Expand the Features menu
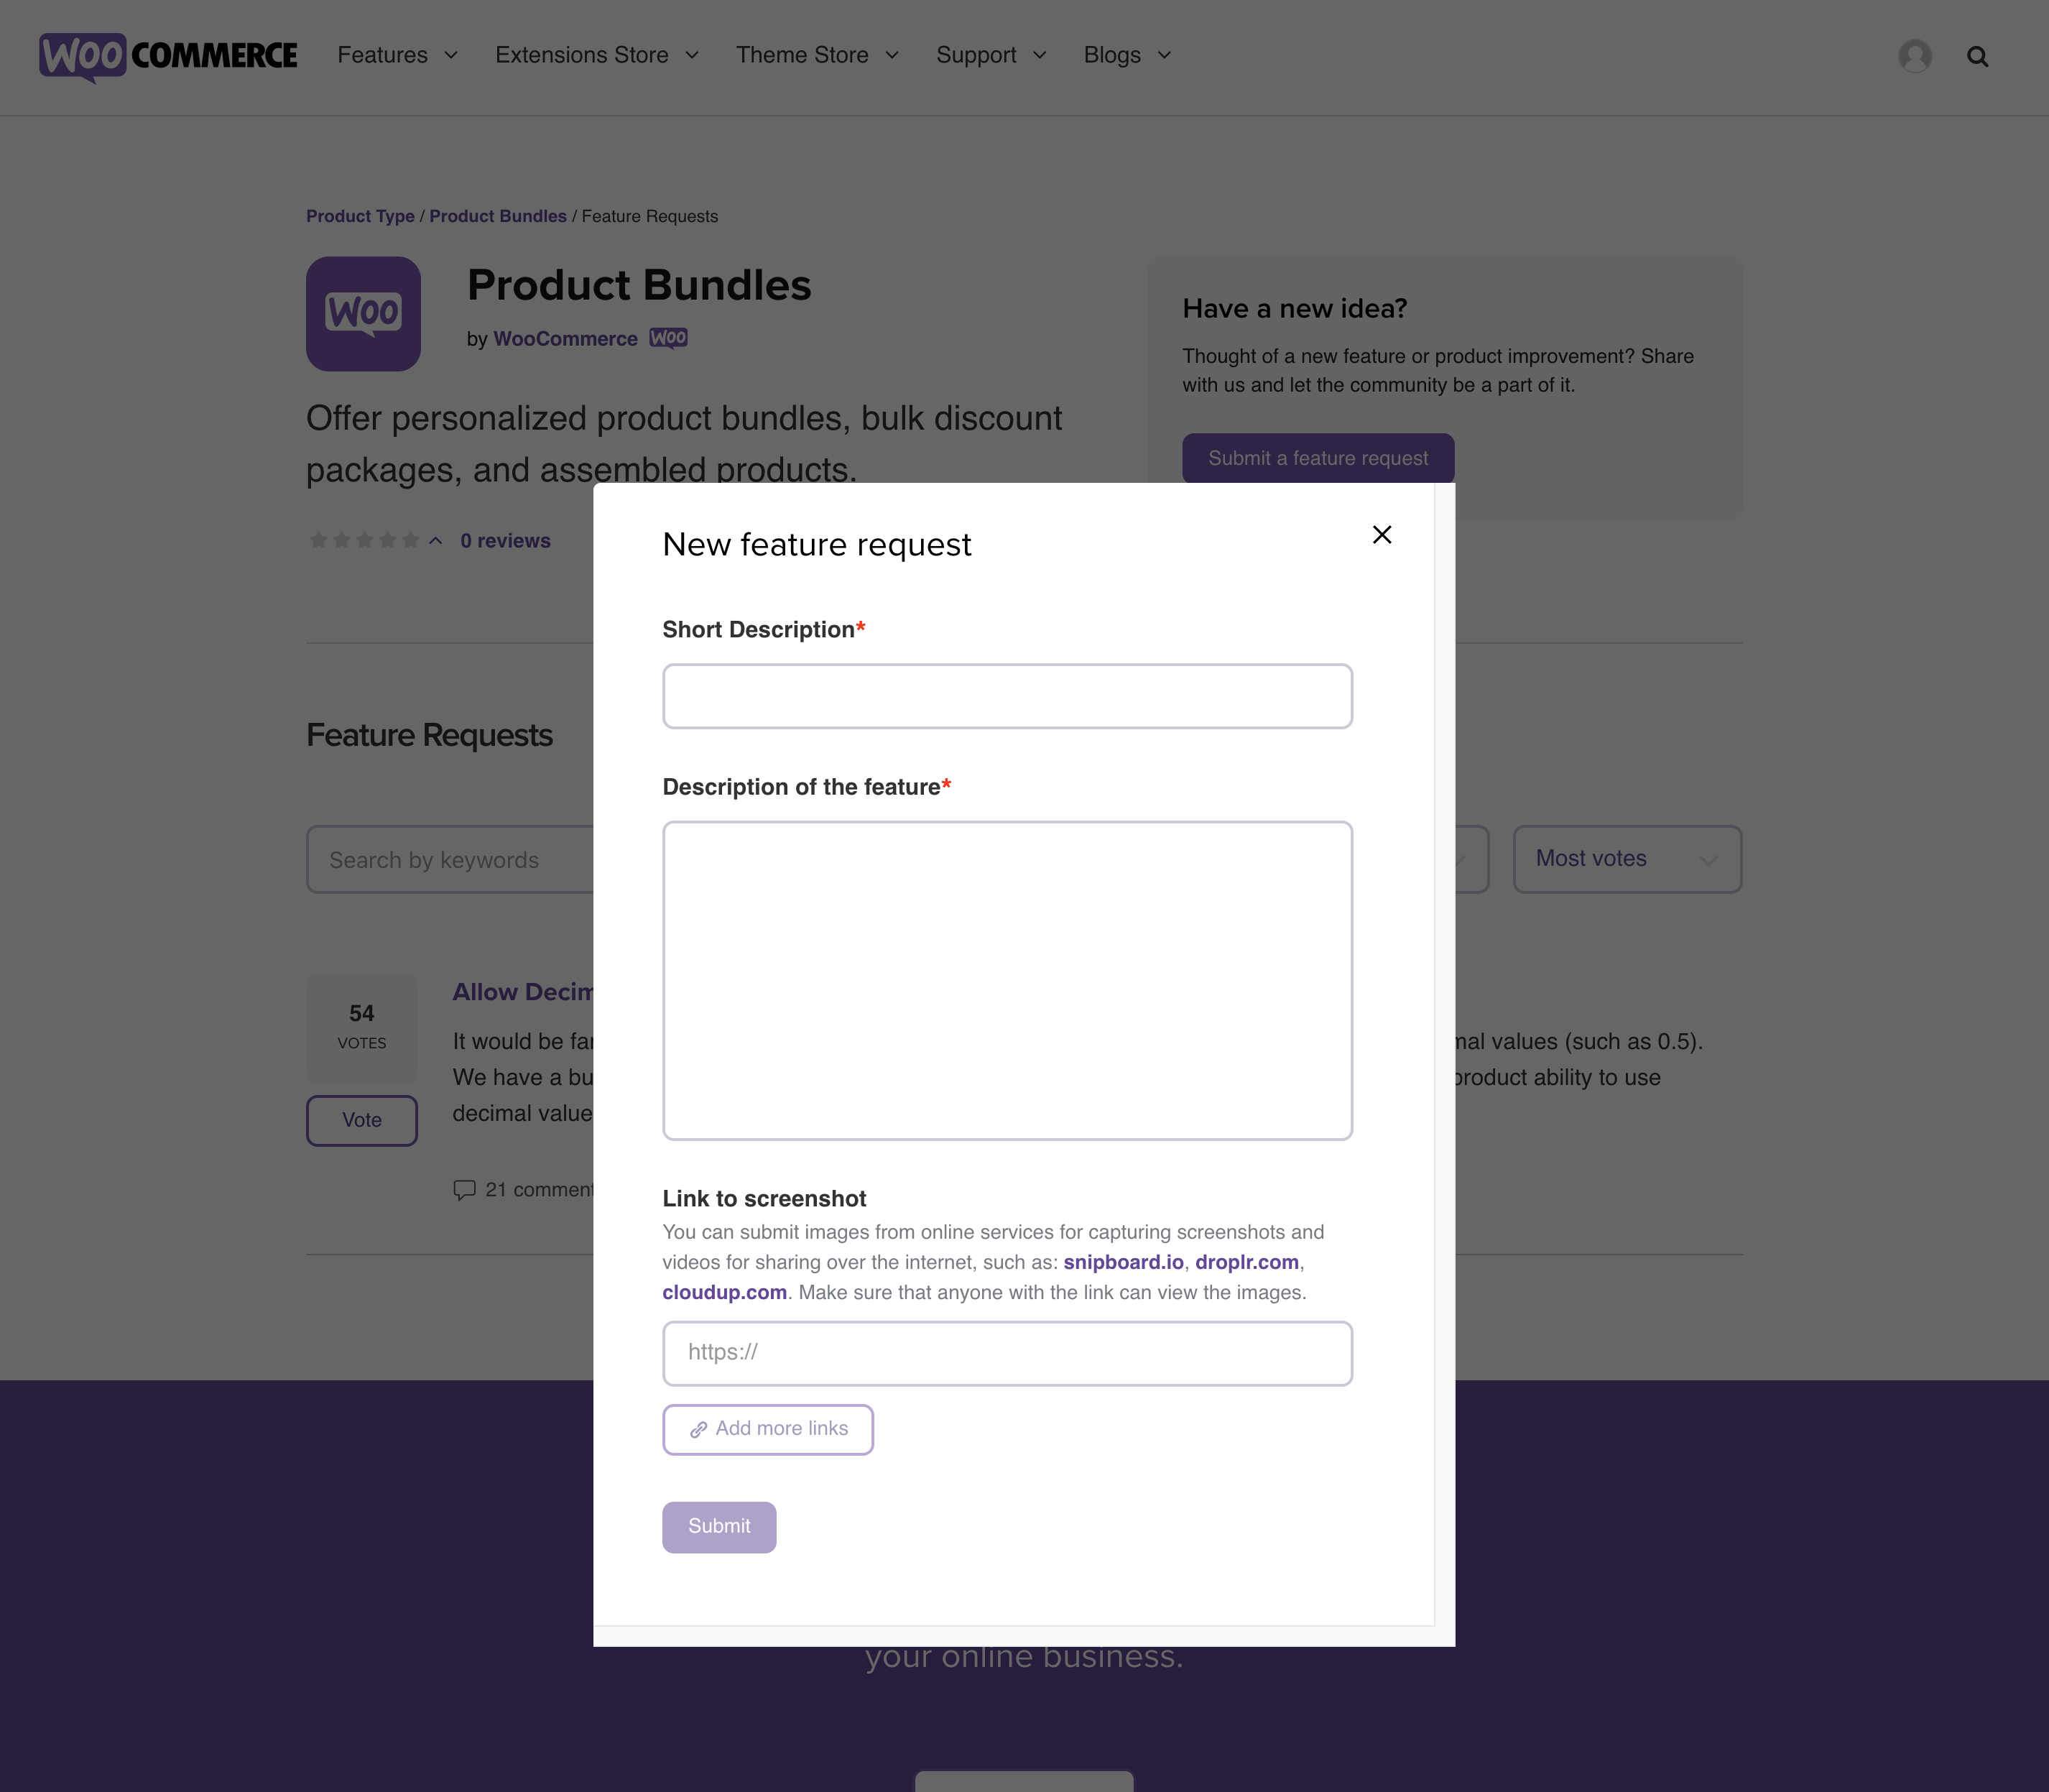2049x1792 pixels. [398, 55]
